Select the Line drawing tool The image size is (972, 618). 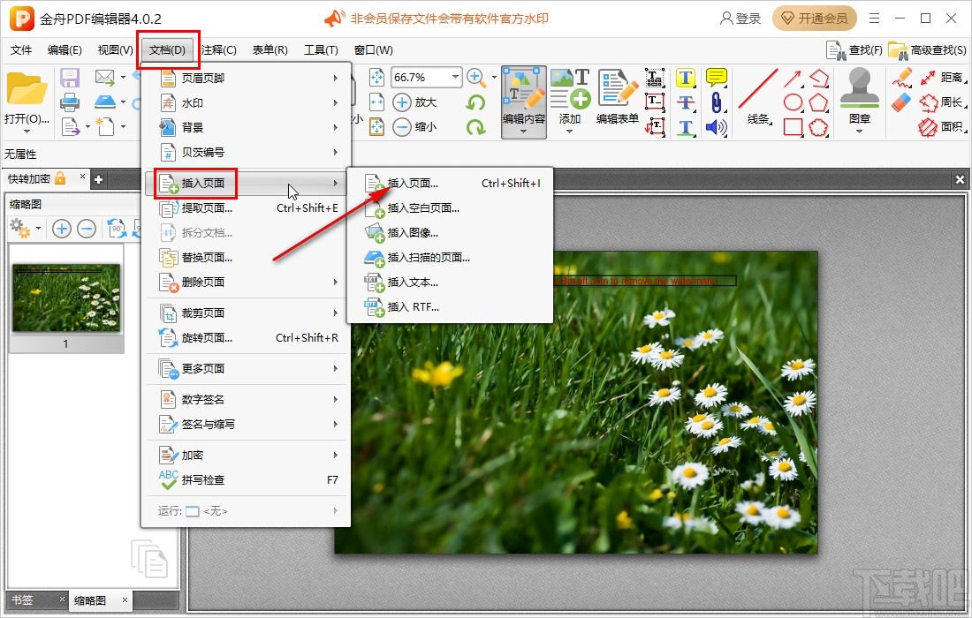pyautogui.click(x=757, y=97)
